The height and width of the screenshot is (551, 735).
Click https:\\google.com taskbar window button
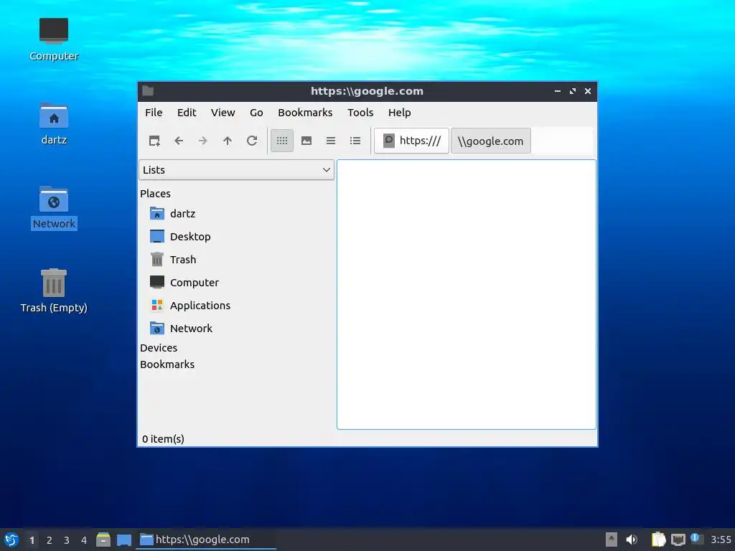(x=206, y=540)
